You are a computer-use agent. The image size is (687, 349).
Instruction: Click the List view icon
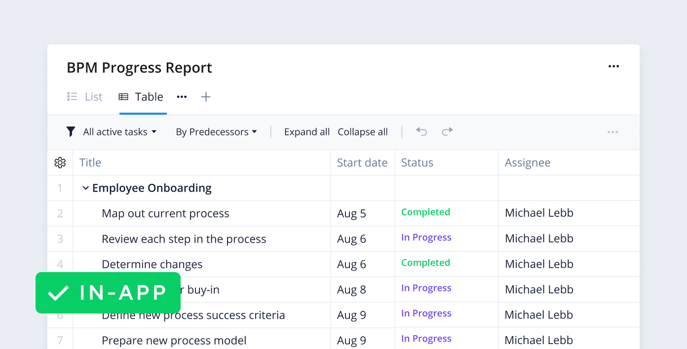(72, 97)
